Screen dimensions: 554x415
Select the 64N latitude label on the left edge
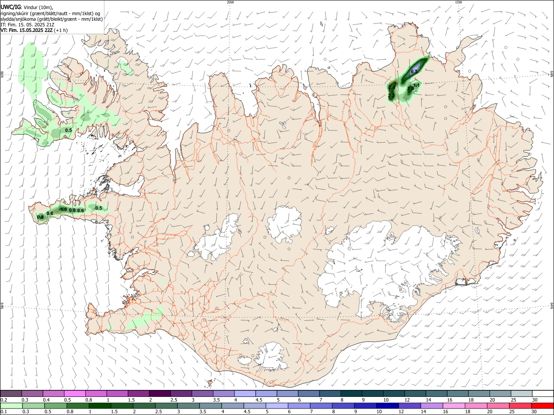tap(2, 306)
